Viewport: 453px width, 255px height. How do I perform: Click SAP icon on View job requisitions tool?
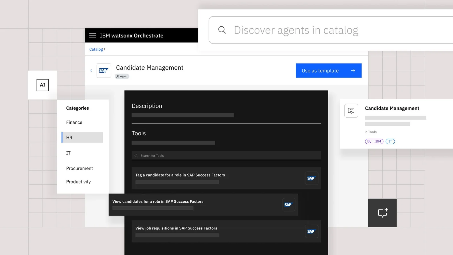[311, 232]
